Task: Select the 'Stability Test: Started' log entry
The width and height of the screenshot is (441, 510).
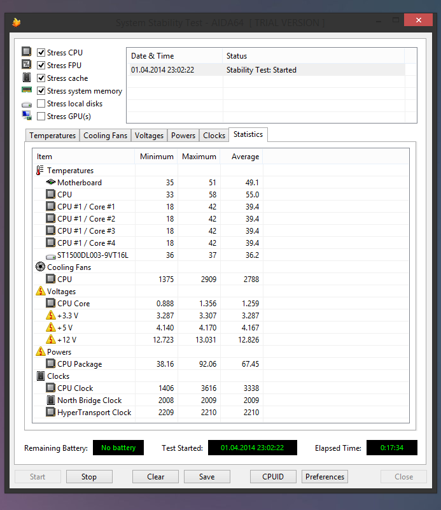Action: pos(267,70)
